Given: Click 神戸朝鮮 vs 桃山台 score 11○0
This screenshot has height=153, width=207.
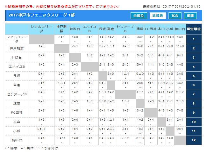Looking at the screenshot, I should [180, 46].
